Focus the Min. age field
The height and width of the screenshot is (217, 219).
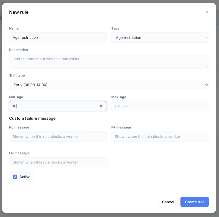58,106
